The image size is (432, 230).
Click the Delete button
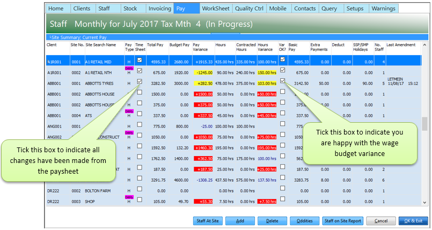[x=272, y=221]
